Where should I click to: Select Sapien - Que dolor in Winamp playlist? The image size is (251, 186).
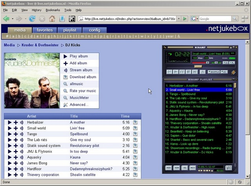click(199, 135)
